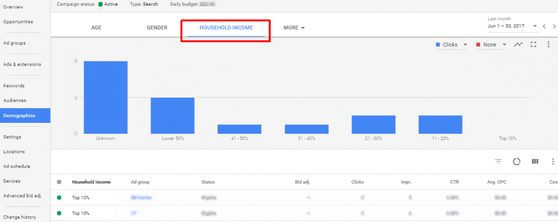Image resolution: width=558 pixels, height=222 pixels.
Task: Click the Top 10% chart axis label
Action: tap(507, 138)
